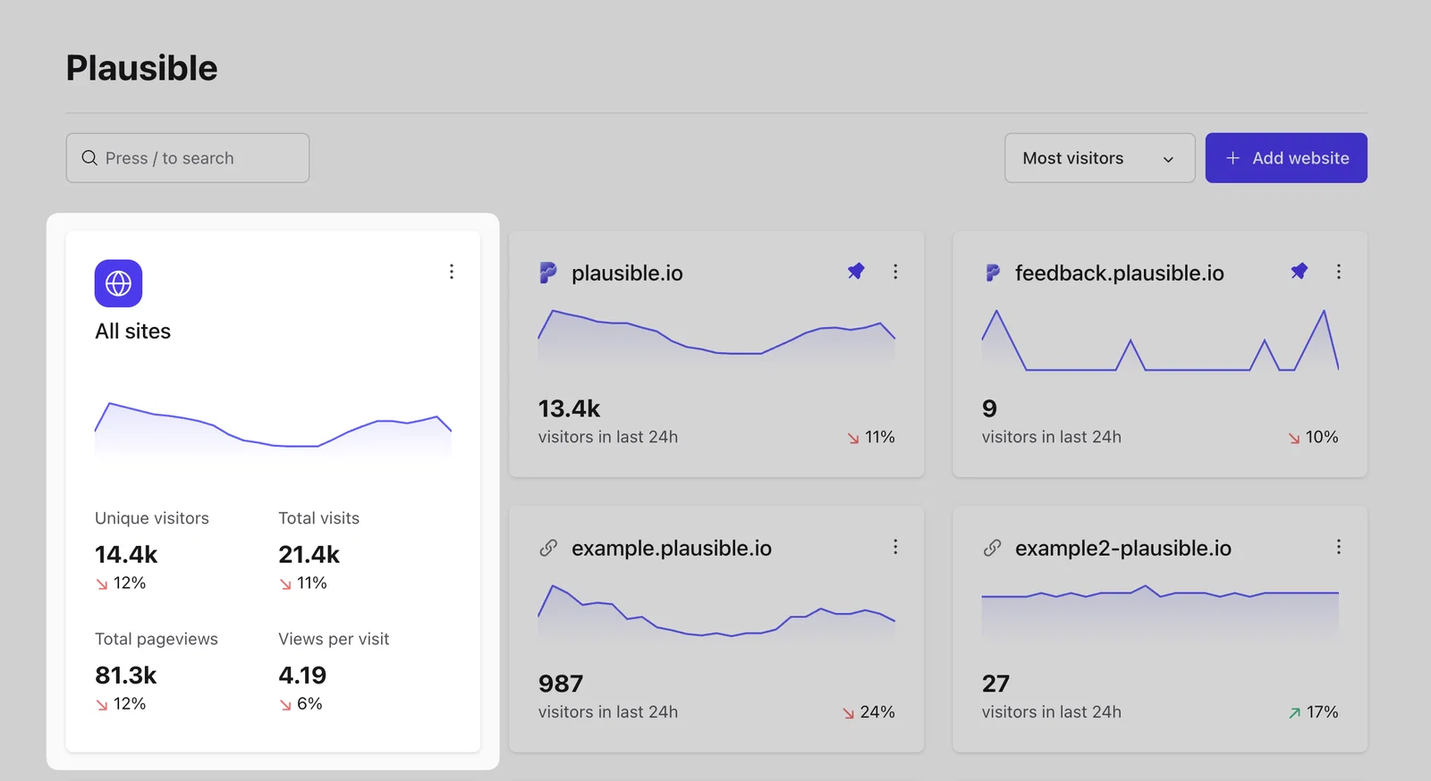Click the Views per visit 4.19 value

click(302, 676)
